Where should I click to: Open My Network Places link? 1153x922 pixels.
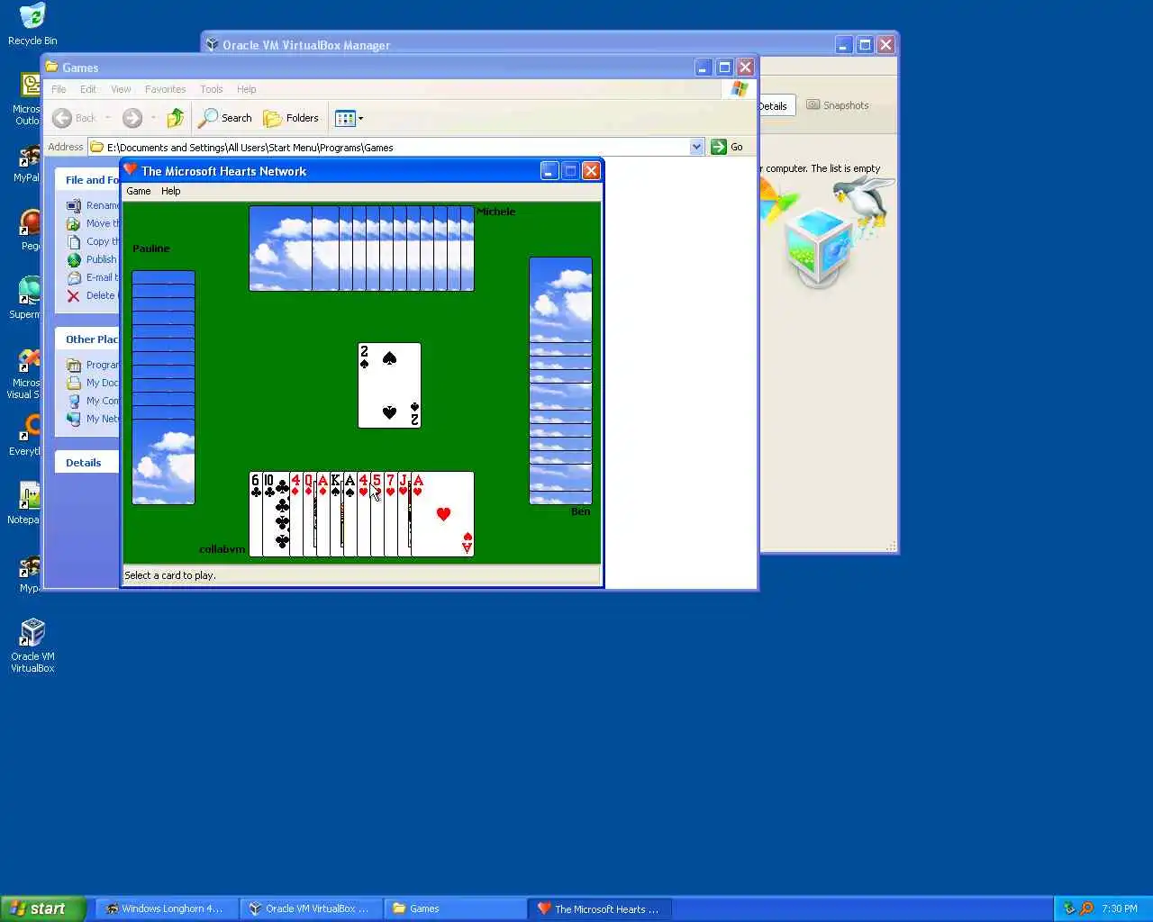(92, 419)
